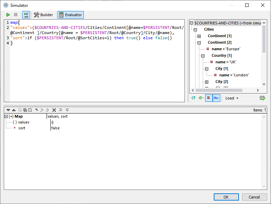Toggle the evaluate-on-typing toolbar button

[26, 15]
